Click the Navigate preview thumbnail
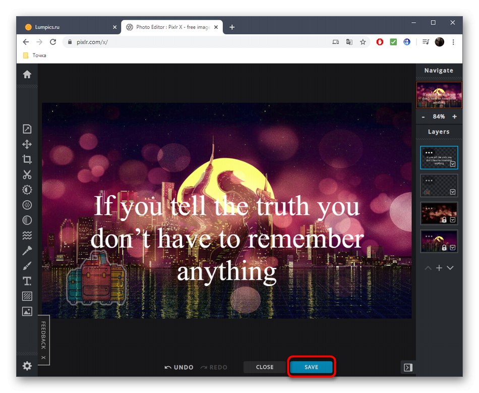 (x=439, y=95)
